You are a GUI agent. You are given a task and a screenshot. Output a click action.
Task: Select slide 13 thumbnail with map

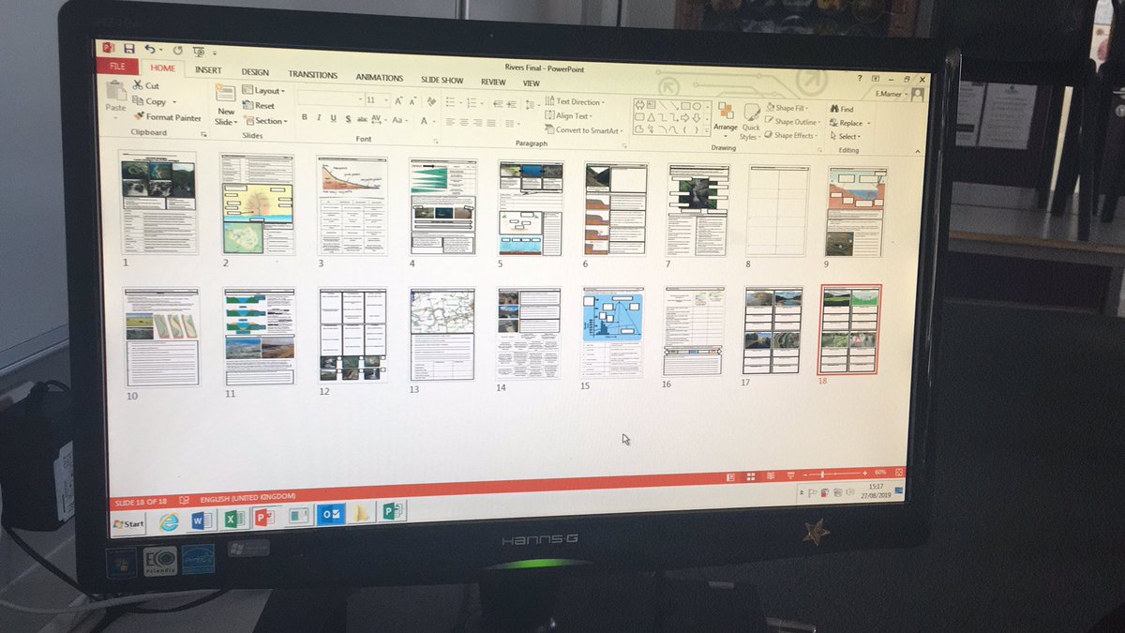tap(442, 333)
